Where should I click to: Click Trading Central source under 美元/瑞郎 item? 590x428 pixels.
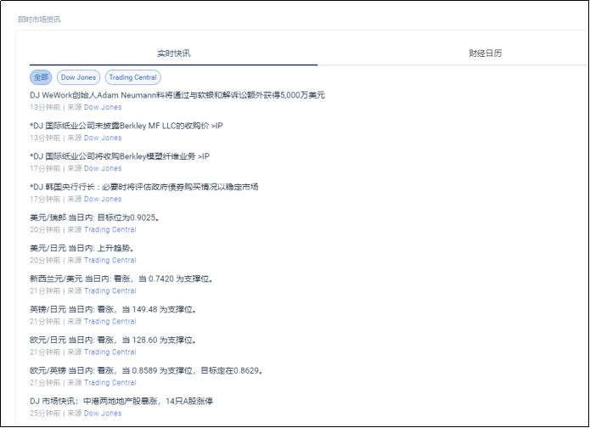(110, 230)
